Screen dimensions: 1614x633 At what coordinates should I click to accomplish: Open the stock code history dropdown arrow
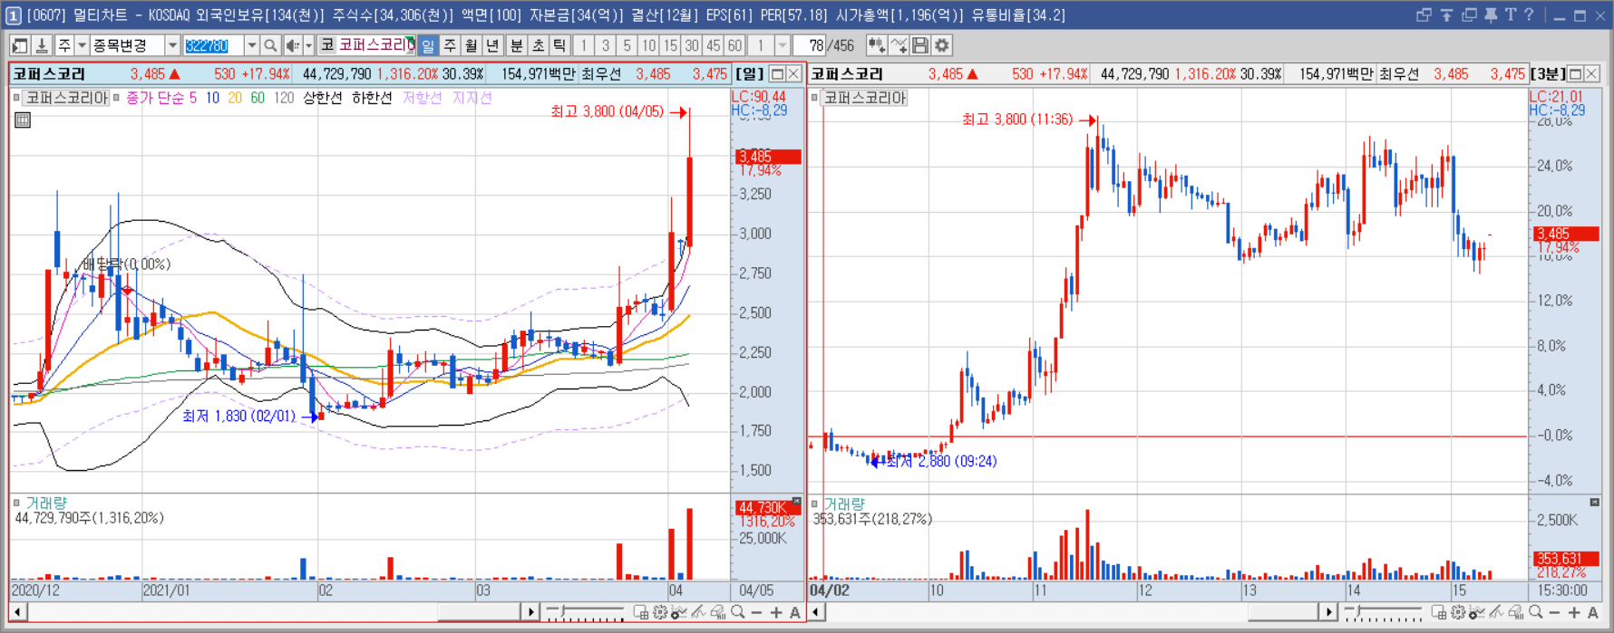[251, 45]
